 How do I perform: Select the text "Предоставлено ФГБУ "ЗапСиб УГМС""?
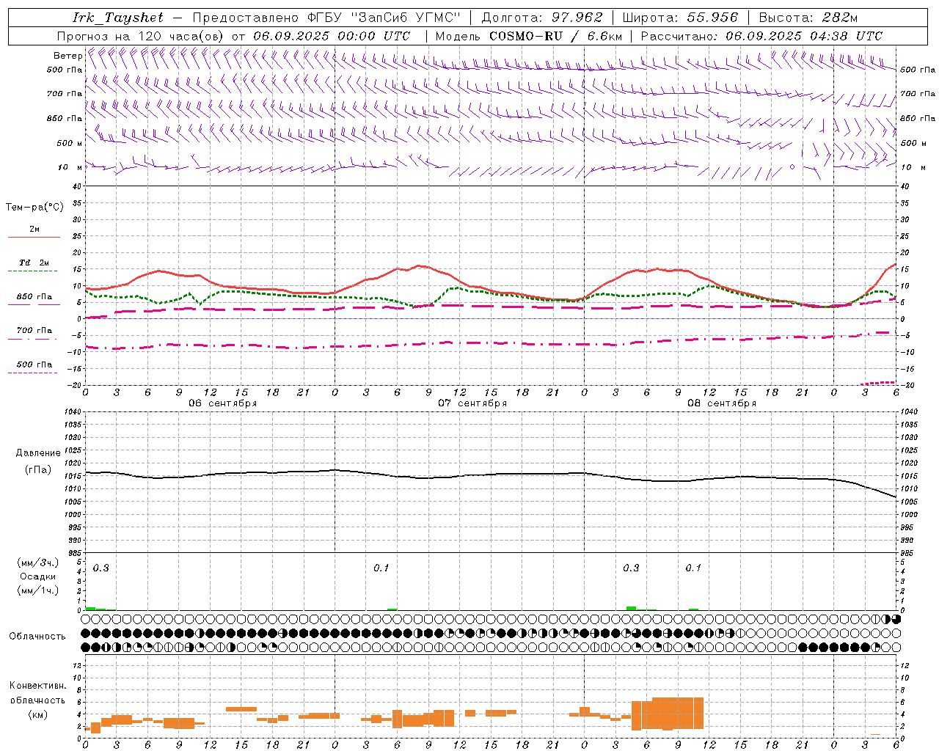(326, 18)
